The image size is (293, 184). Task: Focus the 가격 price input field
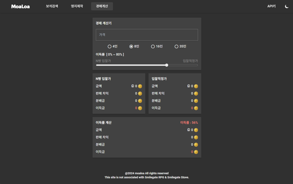147,35
